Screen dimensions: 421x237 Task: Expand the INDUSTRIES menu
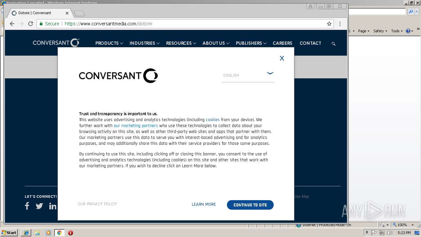tap(144, 43)
